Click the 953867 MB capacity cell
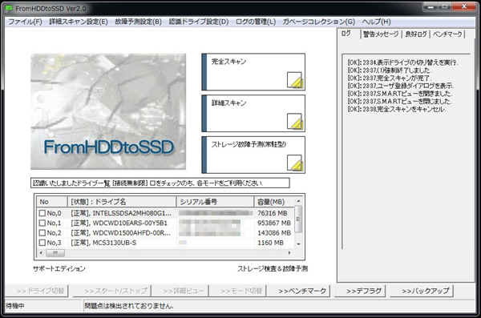The width and height of the screenshot is (481, 318). coord(274,223)
